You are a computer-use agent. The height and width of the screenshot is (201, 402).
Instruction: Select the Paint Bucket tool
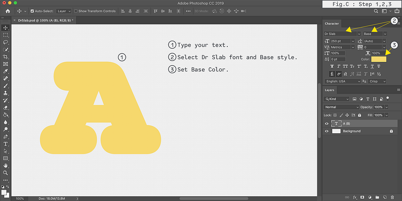[6, 115]
